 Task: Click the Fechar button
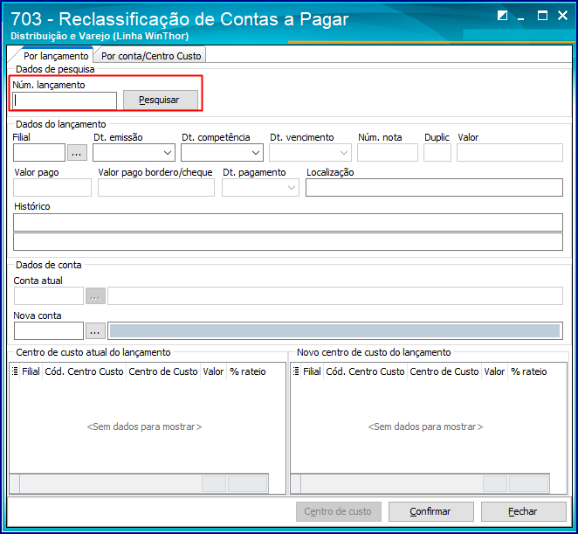524,511
